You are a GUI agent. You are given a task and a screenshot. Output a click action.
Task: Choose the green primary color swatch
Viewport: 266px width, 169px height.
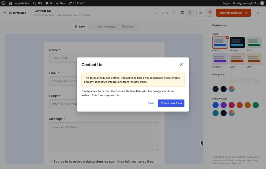pyautogui.click(x=256, y=105)
